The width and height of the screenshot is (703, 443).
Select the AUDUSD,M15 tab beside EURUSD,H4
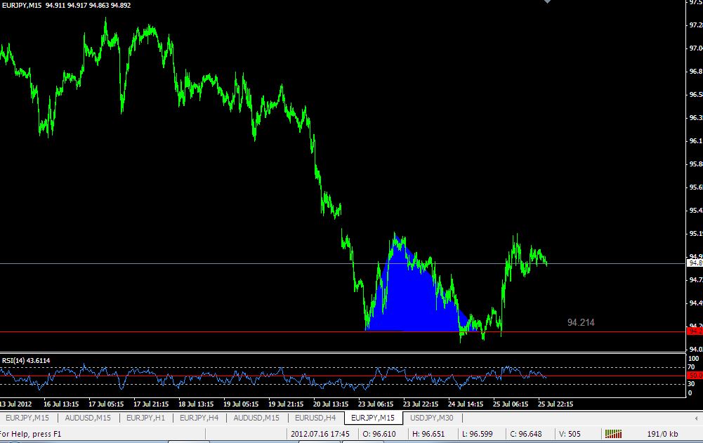pyautogui.click(x=256, y=418)
